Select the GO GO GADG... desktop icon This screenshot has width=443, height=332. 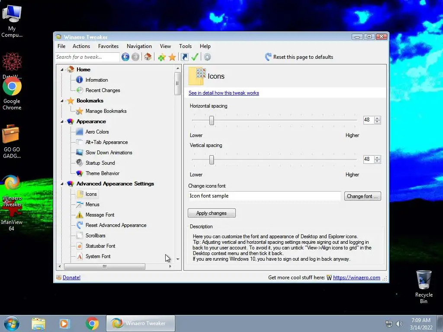point(12,142)
